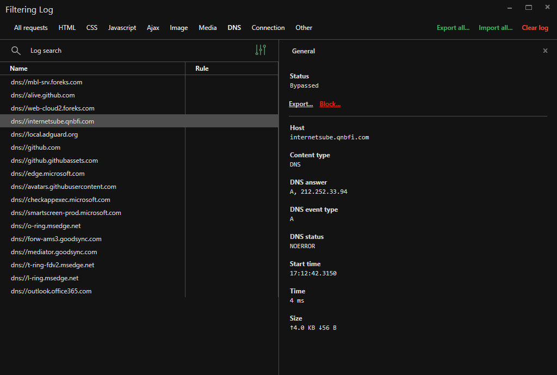The image size is (557, 375).
Task: View the Javascript requests tab
Action: pyautogui.click(x=122, y=28)
